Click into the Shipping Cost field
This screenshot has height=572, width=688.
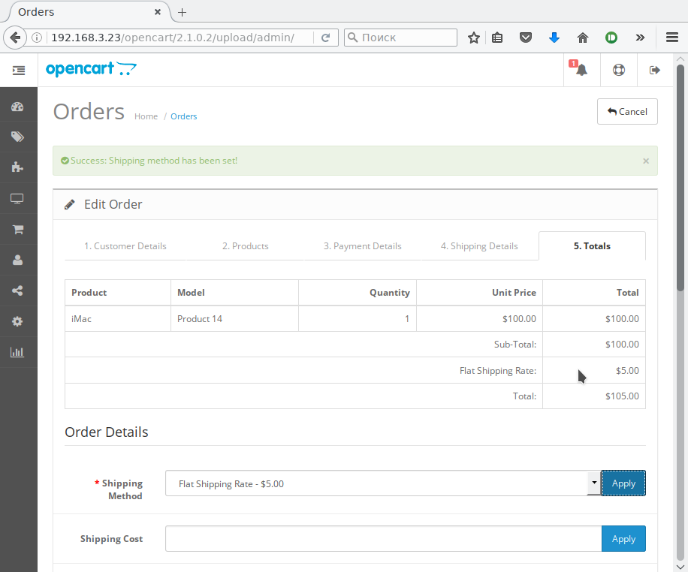pyautogui.click(x=383, y=539)
